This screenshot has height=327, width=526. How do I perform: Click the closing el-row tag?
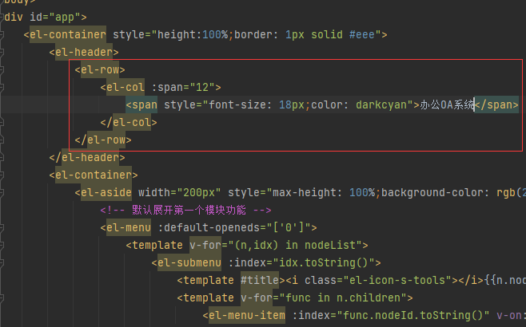pyautogui.click(x=102, y=140)
